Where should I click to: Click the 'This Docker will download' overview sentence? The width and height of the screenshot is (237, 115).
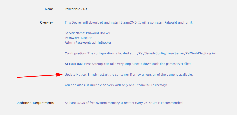point(129,22)
